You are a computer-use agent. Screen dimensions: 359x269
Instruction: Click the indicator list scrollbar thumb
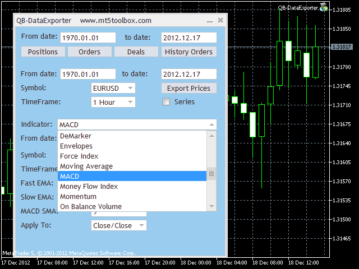[211, 174]
